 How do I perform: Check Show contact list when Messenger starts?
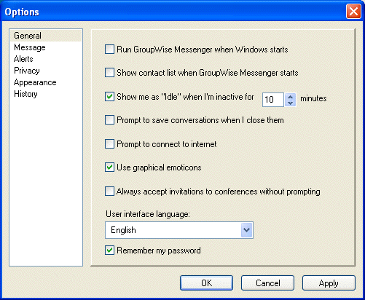pos(109,73)
